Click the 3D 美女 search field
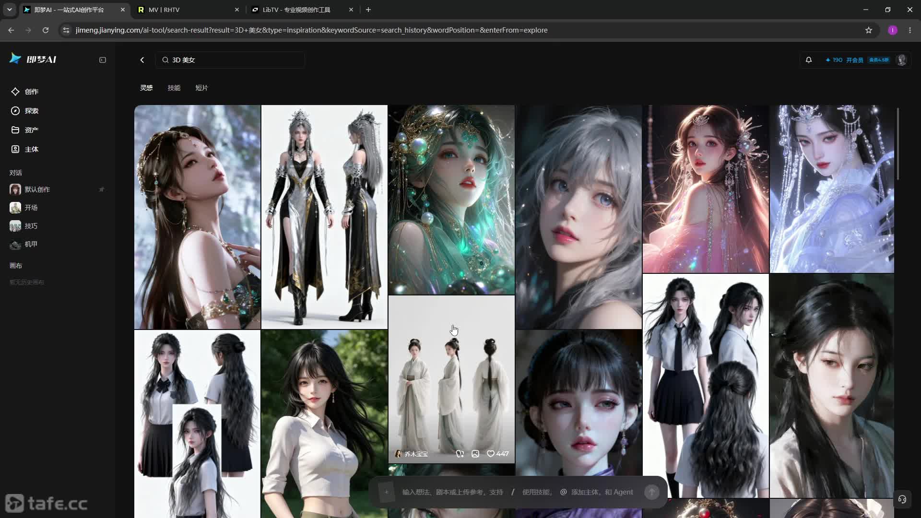Screen dimensions: 921x518 point(230,60)
